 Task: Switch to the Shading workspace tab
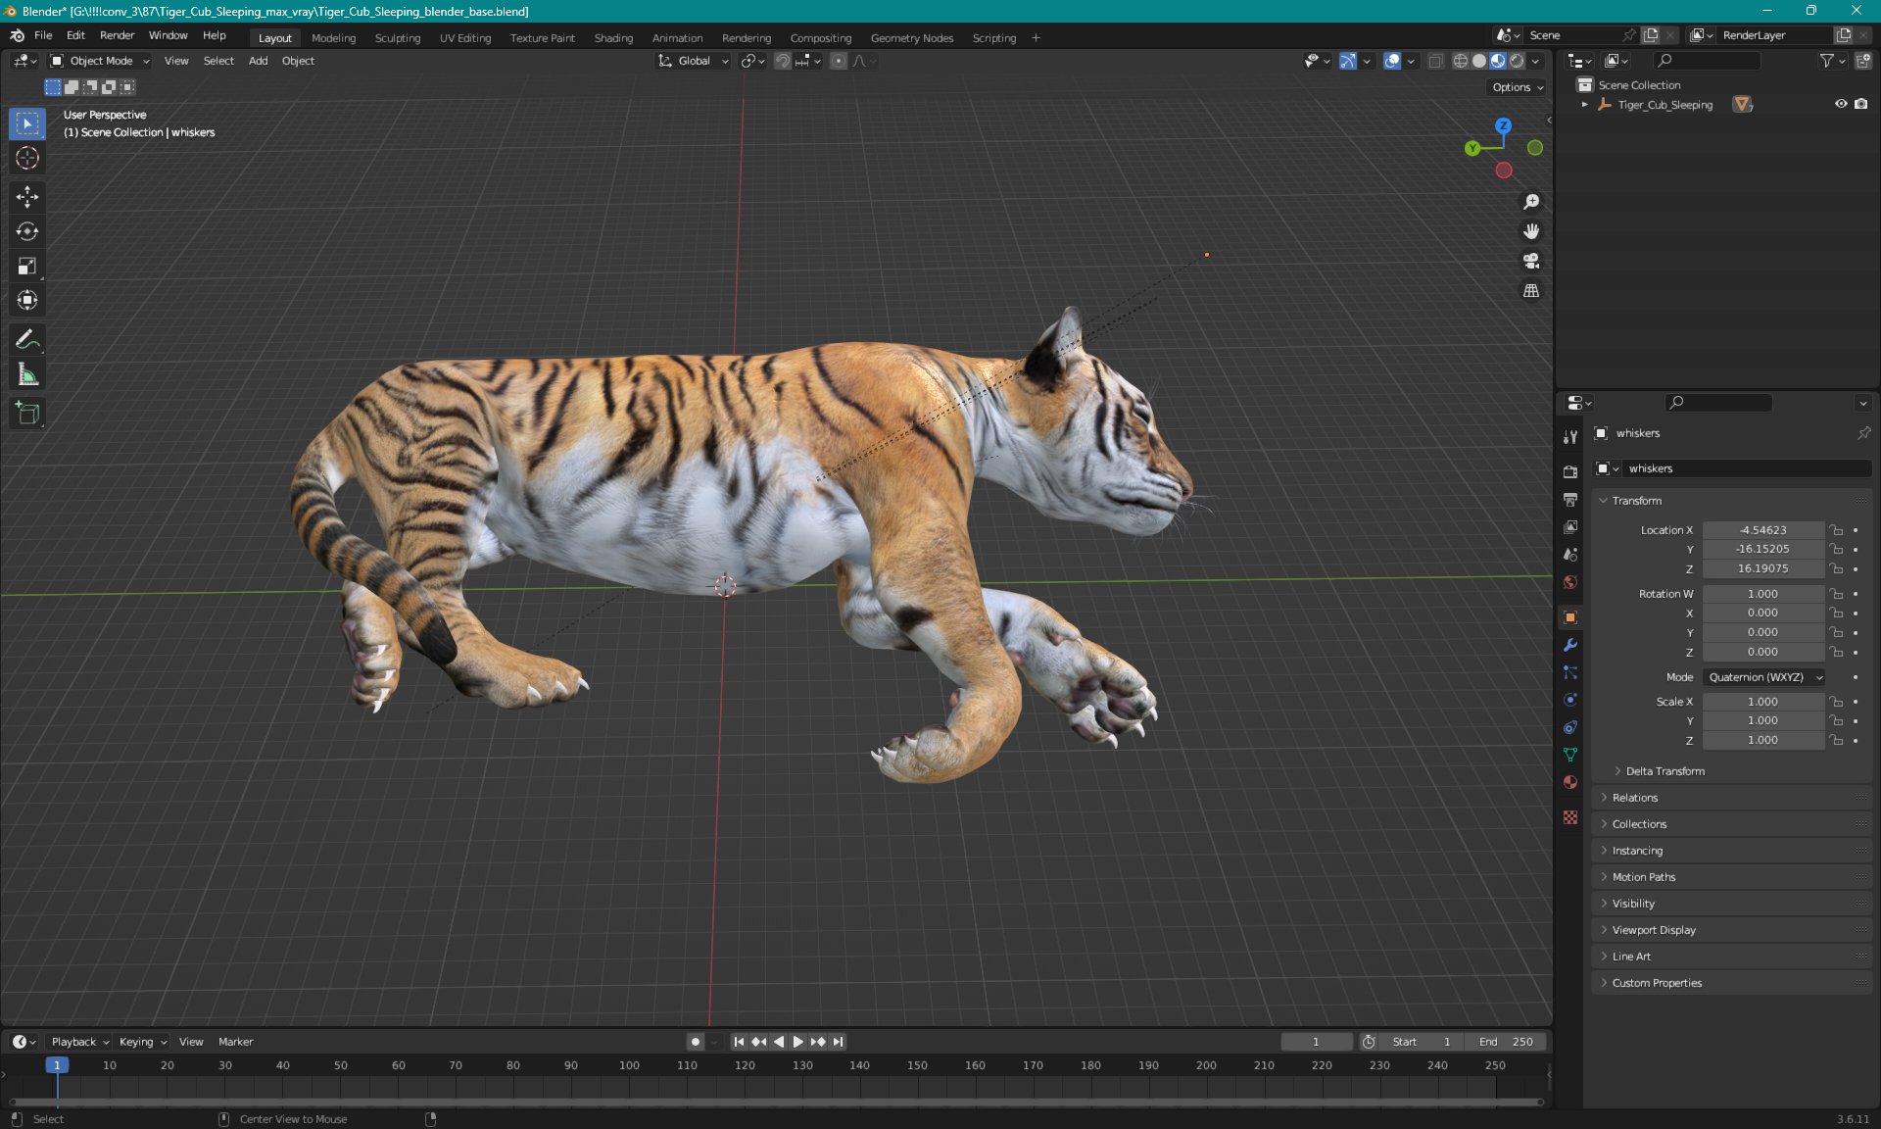click(613, 38)
